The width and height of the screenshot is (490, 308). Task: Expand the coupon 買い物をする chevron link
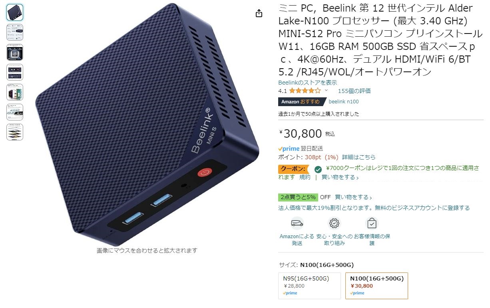click(x=340, y=177)
